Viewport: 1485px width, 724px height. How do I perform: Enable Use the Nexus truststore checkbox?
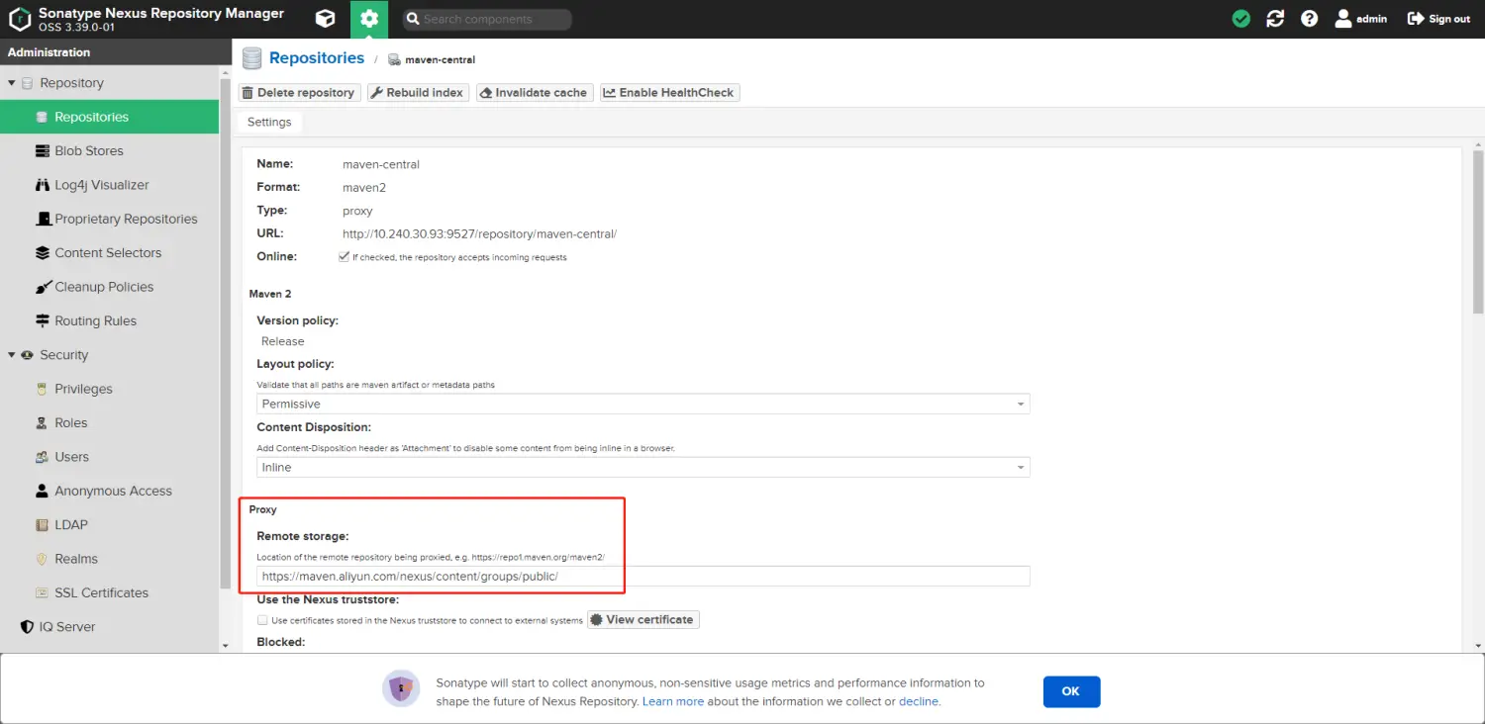(262, 620)
